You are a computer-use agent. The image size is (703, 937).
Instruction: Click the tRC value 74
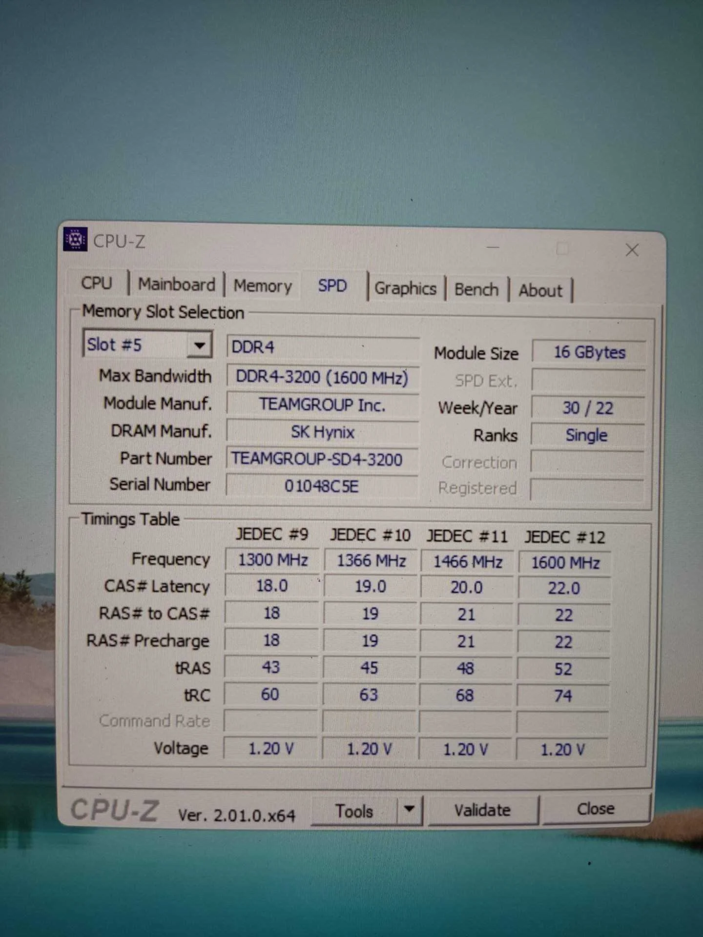click(x=562, y=697)
